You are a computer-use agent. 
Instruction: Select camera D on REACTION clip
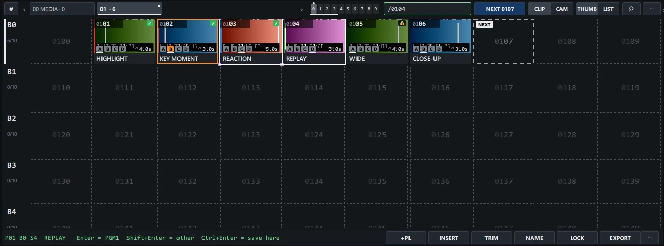point(248,49)
